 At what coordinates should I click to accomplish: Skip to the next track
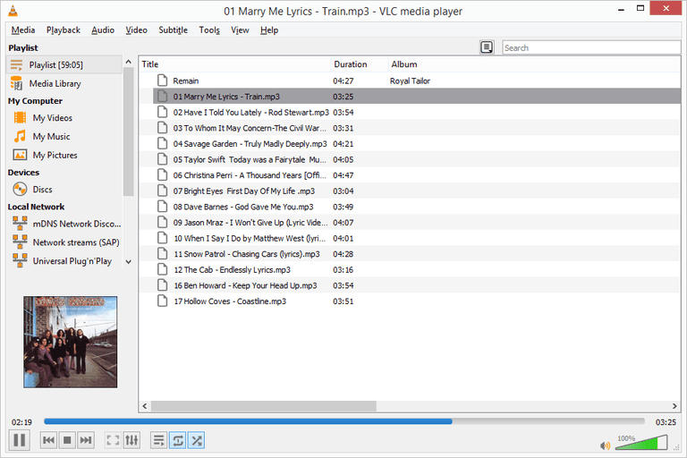[x=86, y=440]
